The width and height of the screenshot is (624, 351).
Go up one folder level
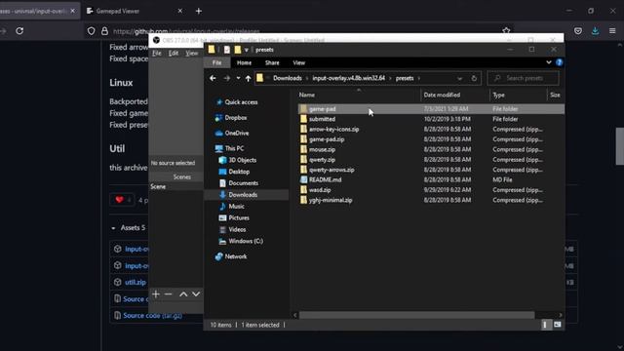pyautogui.click(x=248, y=78)
